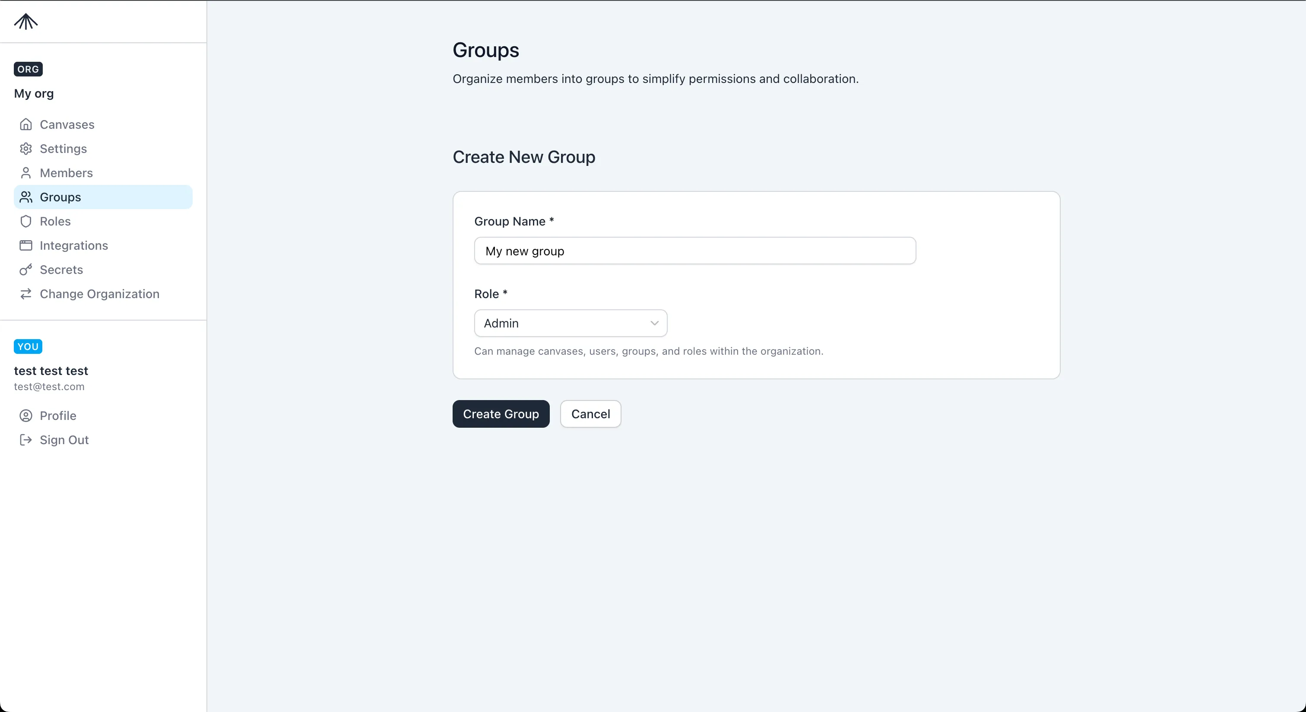Click the Roles shield icon

pos(26,222)
